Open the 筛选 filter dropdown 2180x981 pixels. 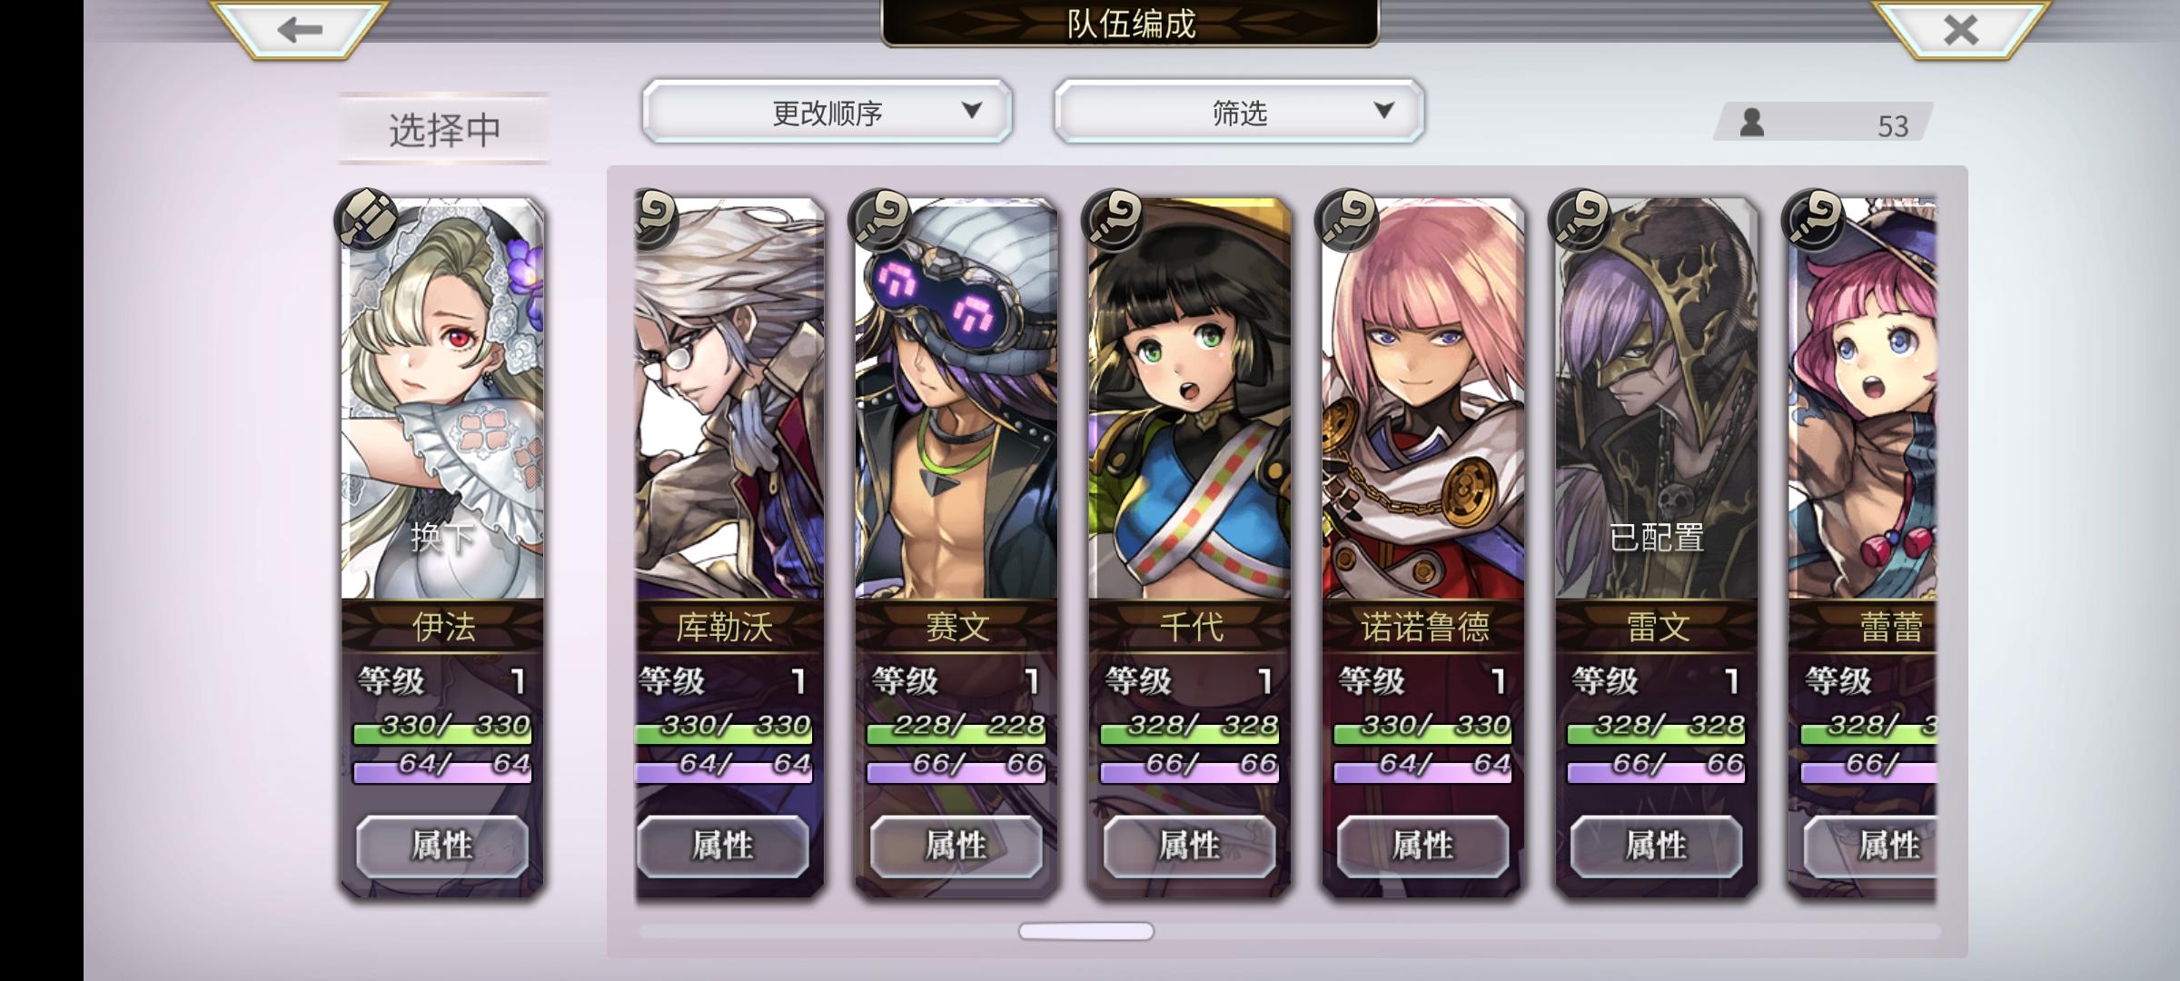(x=1239, y=112)
